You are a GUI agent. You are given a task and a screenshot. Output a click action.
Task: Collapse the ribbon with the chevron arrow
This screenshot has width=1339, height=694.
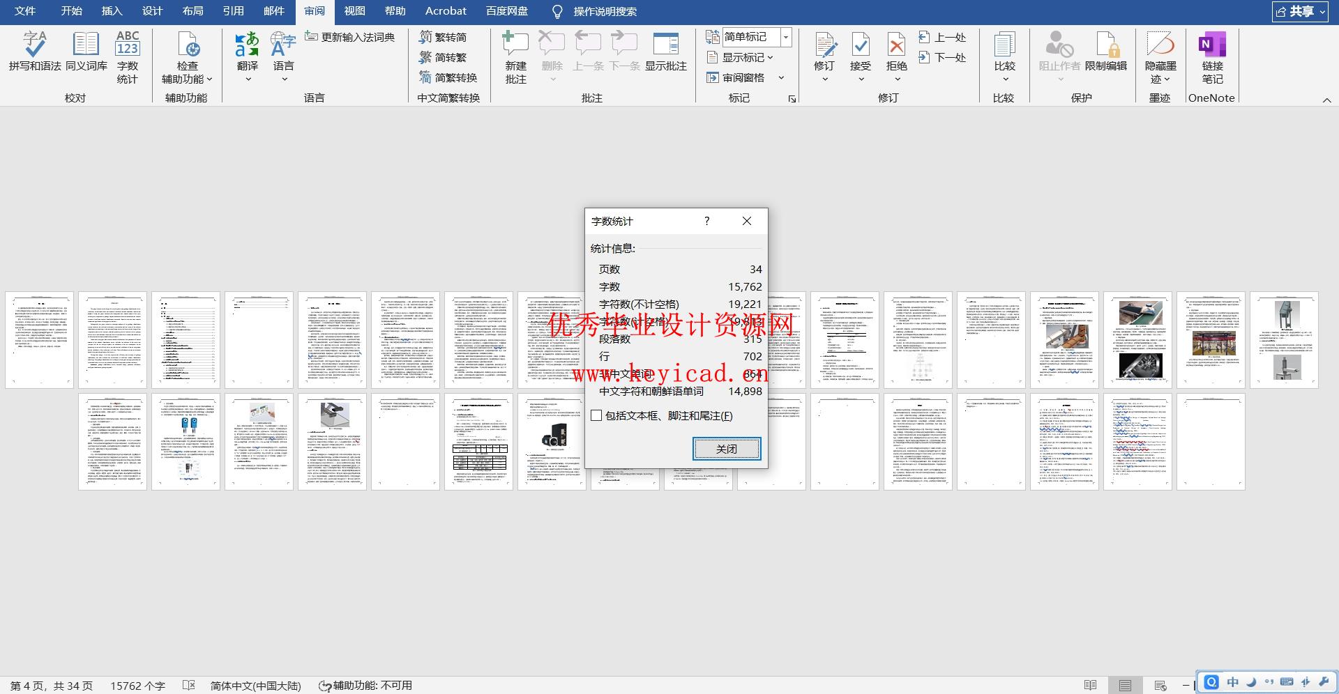point(1326,100)
